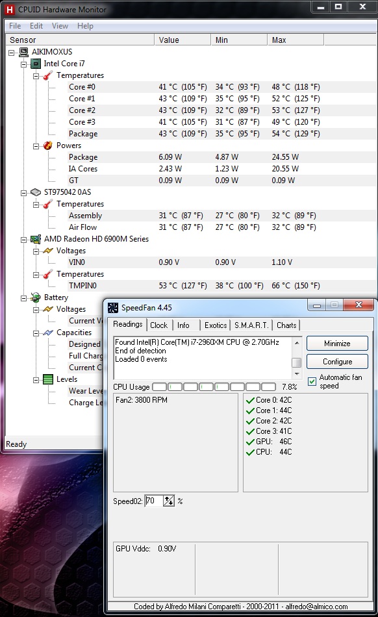
Task: Click the thermometer icon under ST975042 0AS
Action: click(x=47, y=204)
